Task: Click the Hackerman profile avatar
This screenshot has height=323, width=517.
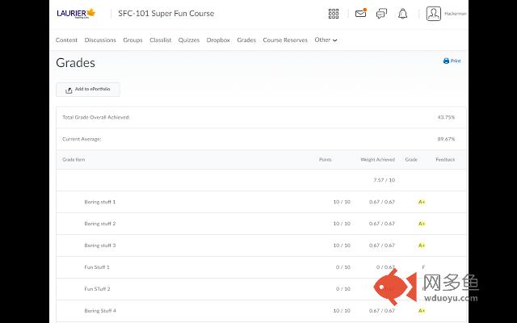Action: pyautogui.click(x=434, y=14)
